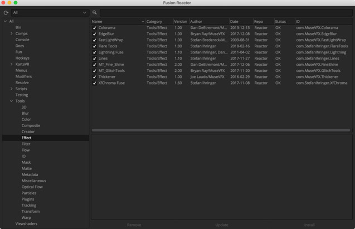The width and height of the screenshot is (355, 229).
Task: Collapse the Tools tree category
Action: click(x=11, y=101)
